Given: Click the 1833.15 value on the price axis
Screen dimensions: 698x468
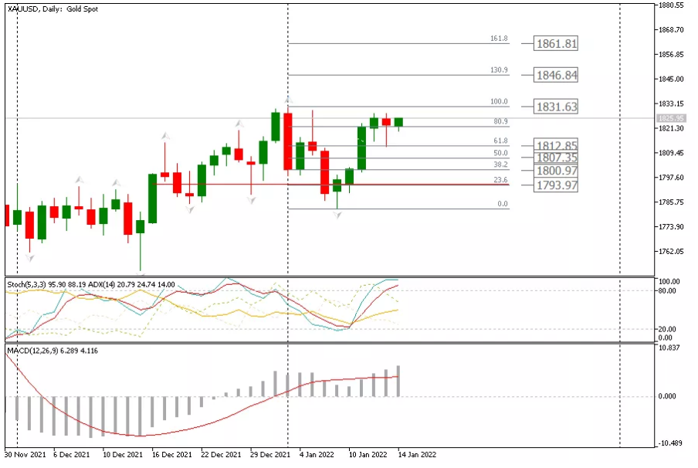Looking at the screenshot, I should (x=671, y=103).
